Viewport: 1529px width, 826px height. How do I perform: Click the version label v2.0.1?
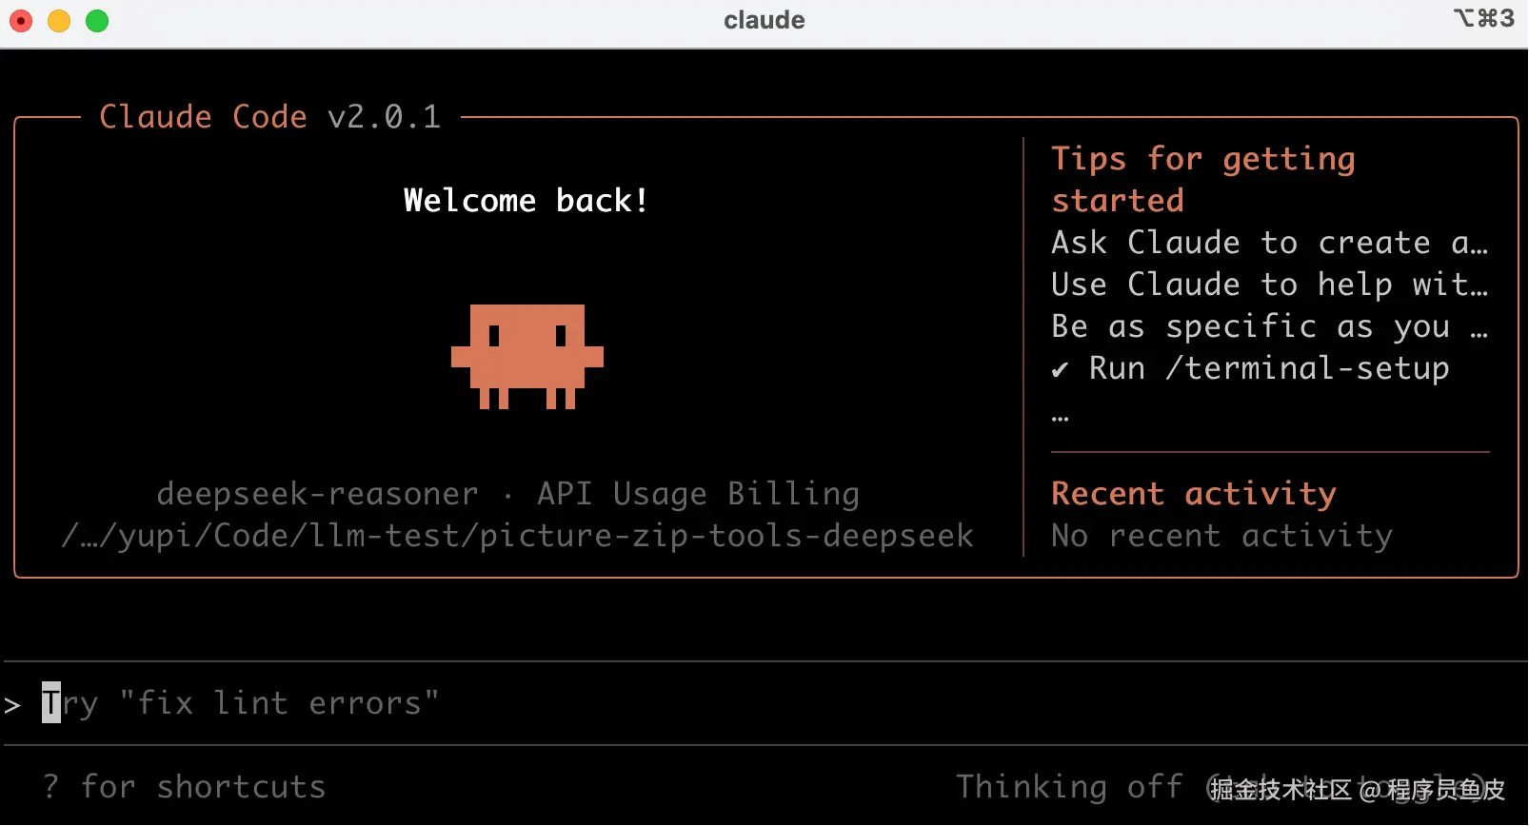[385, 117]
